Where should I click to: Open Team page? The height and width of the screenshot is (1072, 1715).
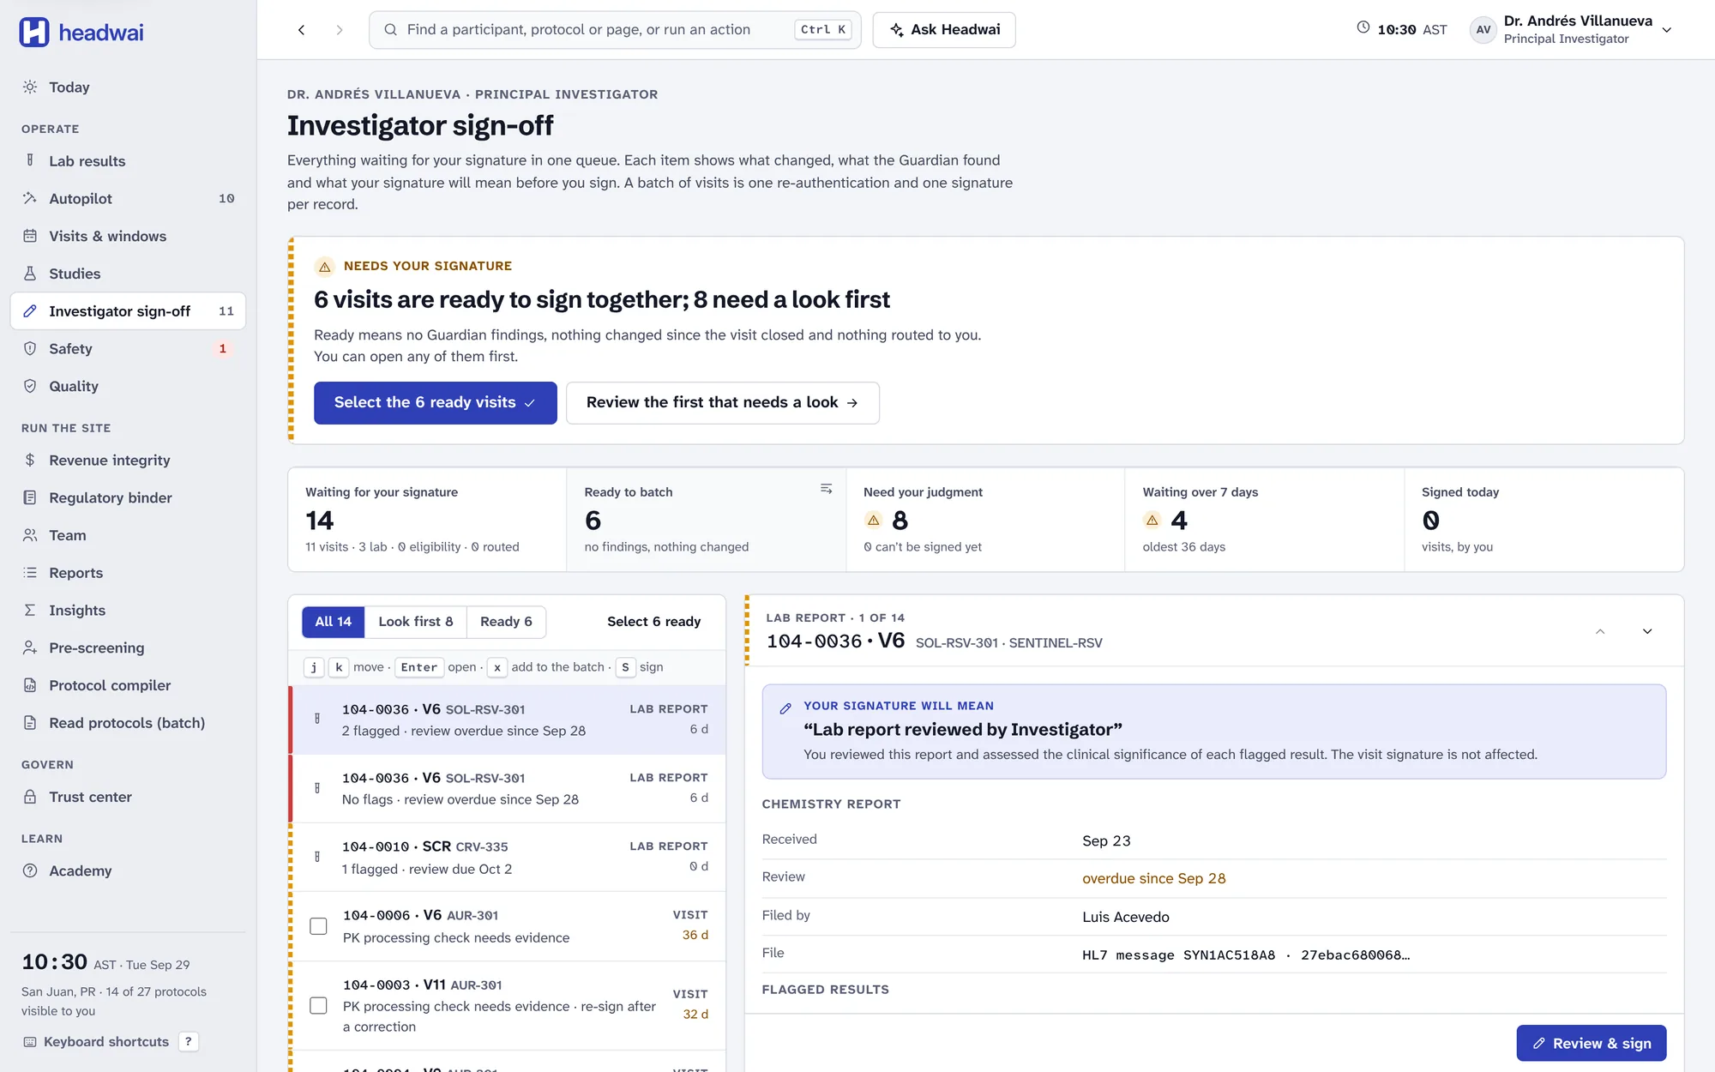[128, 535]
